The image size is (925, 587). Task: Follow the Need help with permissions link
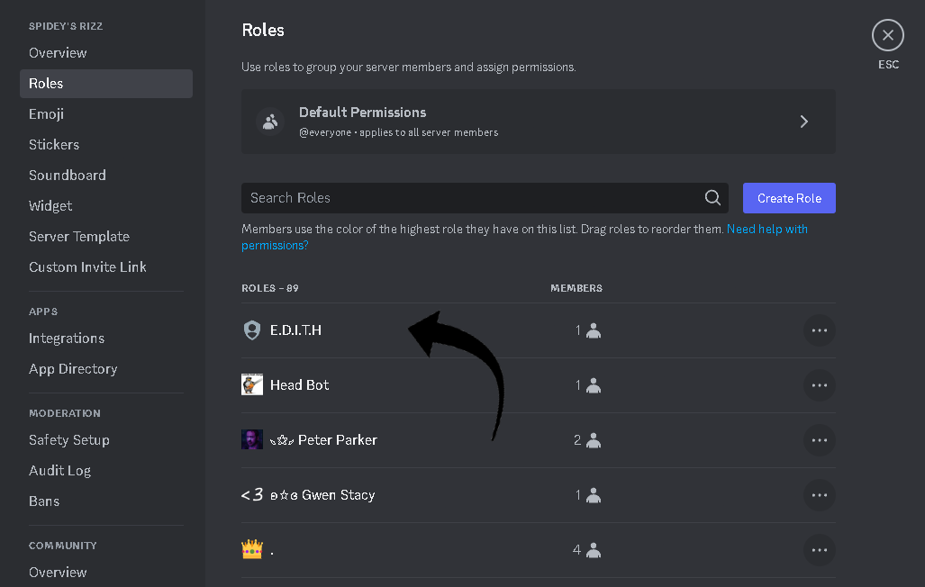coord(766,230)
